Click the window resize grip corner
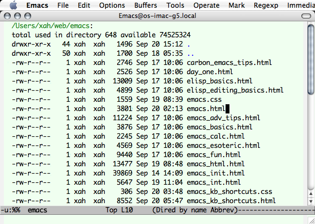Viewport: 315px width, 224px height. [311, 220]
